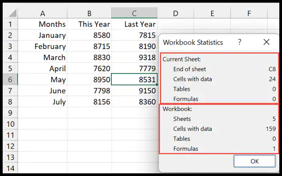Click the 'Workbook:' section heading

(177, 109)
